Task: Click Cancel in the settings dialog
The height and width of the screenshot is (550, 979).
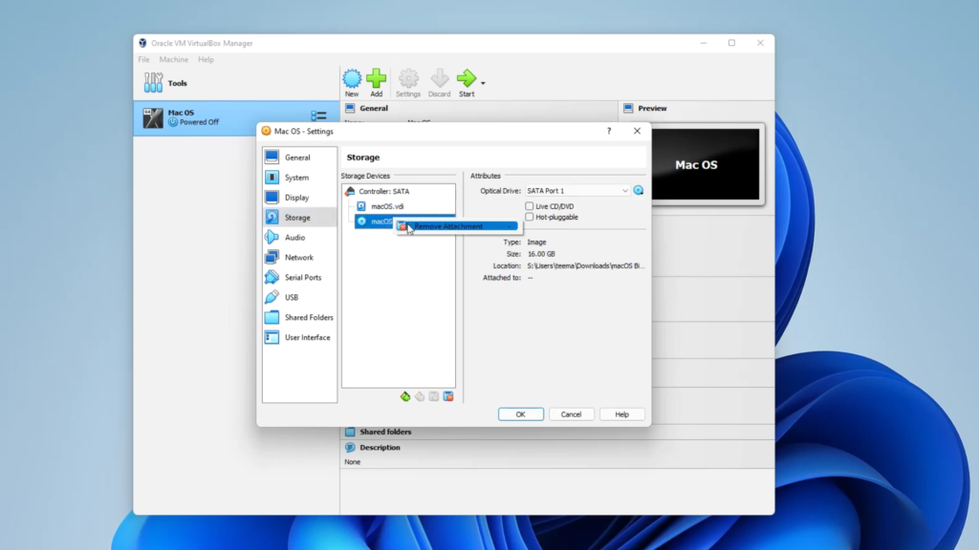Action: click(571, 414)
